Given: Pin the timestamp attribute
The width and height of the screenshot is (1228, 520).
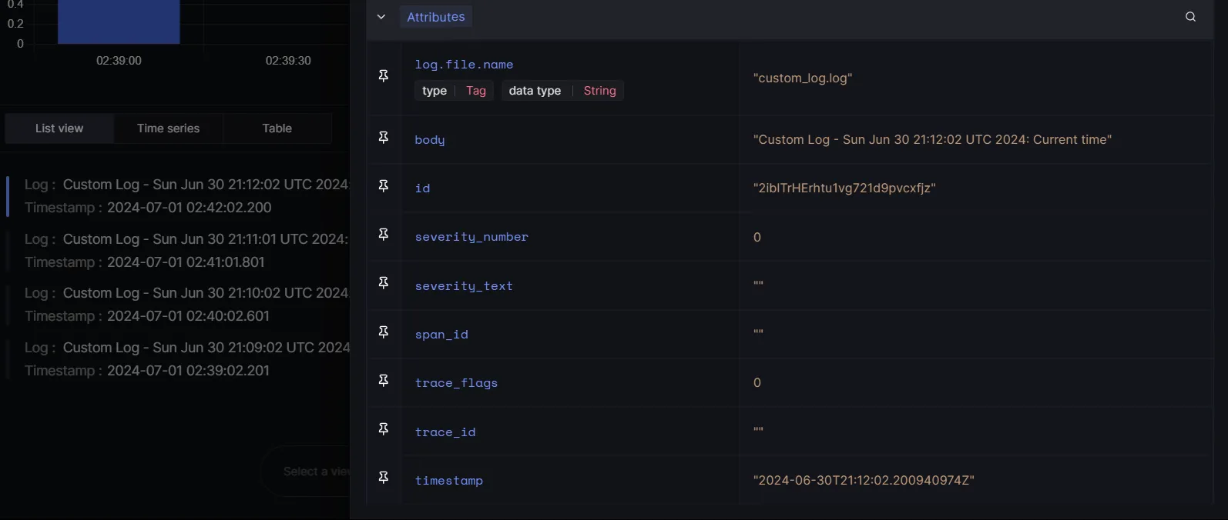Looking at the screenshot, I should (x=384, y=478).
